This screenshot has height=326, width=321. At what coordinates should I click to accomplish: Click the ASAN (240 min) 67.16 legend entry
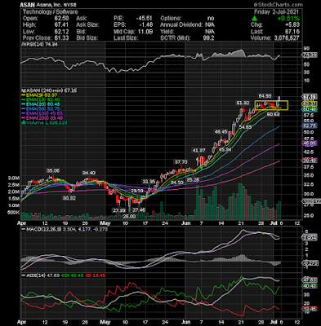point(49,90)
